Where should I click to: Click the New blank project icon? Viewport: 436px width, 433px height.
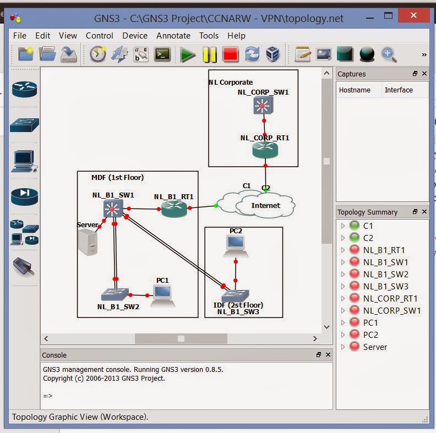25,54
